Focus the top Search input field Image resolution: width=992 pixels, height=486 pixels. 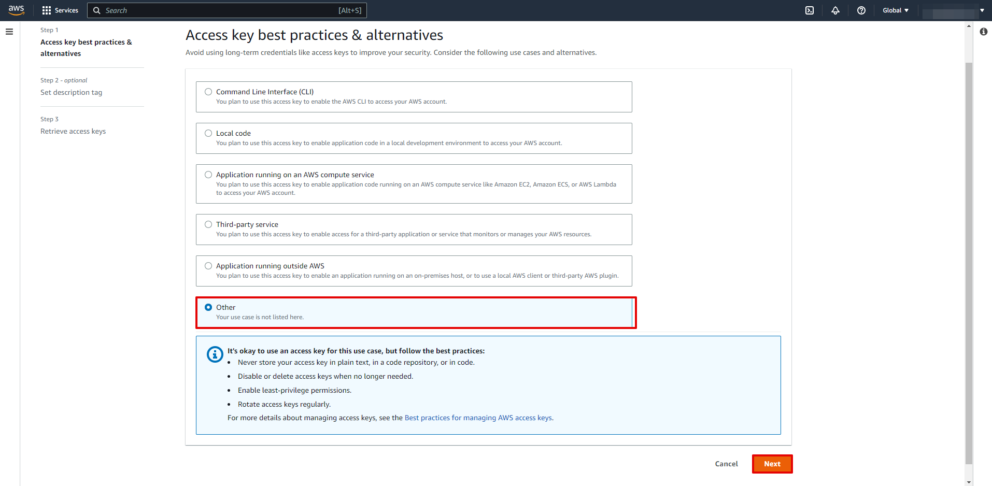[x=227, y=10]
